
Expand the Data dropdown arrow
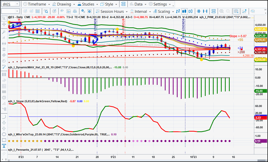point(146,4)
